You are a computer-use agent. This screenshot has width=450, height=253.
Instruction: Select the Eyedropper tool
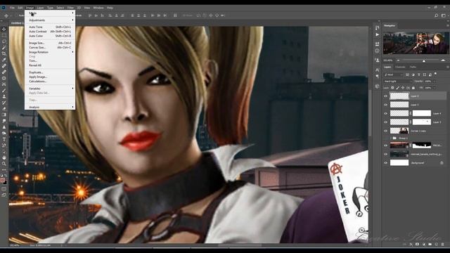tap(4, 60)
